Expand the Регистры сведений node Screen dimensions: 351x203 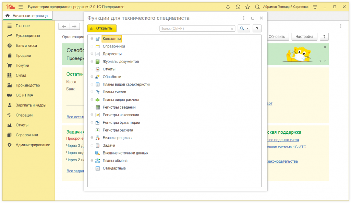(x=92, y=107)
